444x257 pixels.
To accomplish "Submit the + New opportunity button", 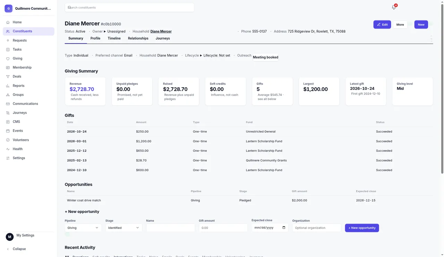I will 362,228.
